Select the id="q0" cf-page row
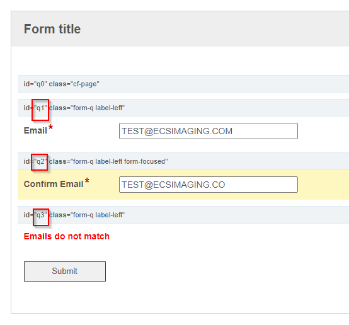Image resolution: width=349 pixels, height=325 pixels. click(183, 84)
